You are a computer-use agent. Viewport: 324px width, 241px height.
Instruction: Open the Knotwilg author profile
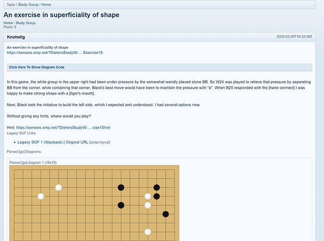[16, 37]
